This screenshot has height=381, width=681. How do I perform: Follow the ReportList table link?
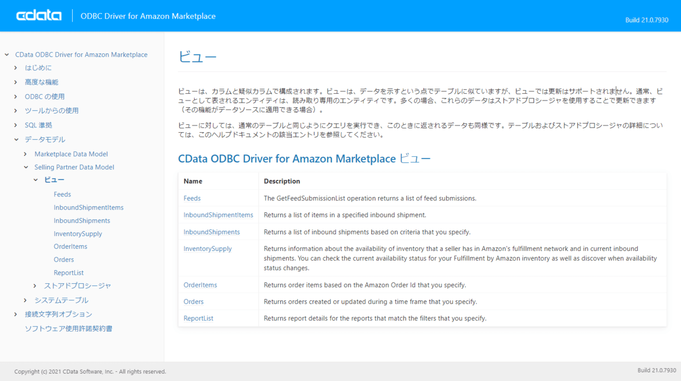199,319
